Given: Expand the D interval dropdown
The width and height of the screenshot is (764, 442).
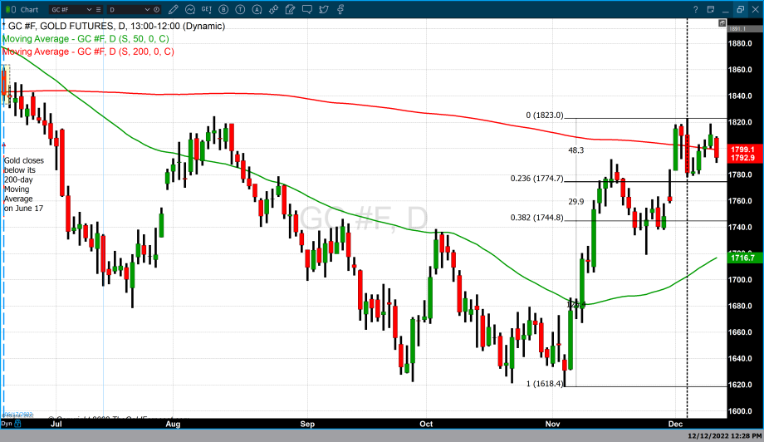Looking at the screenshot, I should pos(147,9).
